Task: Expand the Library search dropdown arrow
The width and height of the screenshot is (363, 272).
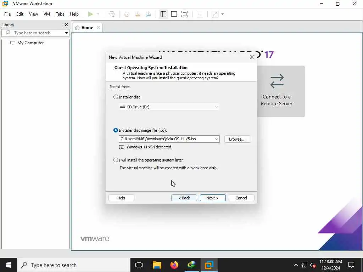Action: tap(66, 33)
